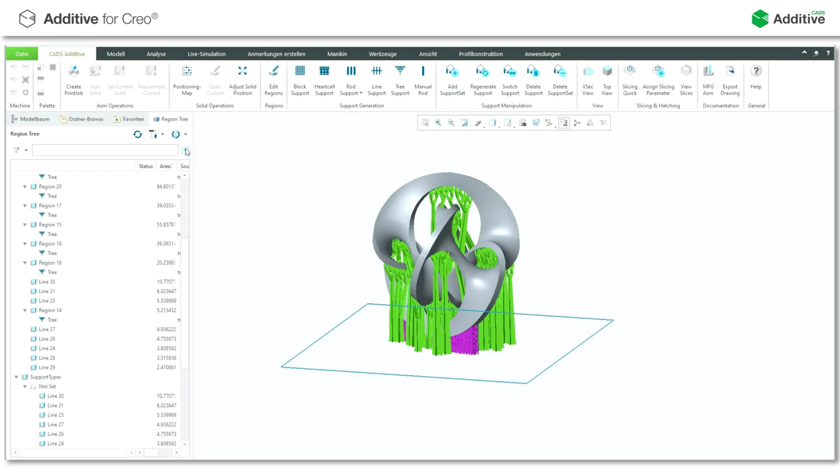The height and width of the screenshot is (472, 840).
Task: Collapse the SupportTypes node
Action: tap(16, 377)
